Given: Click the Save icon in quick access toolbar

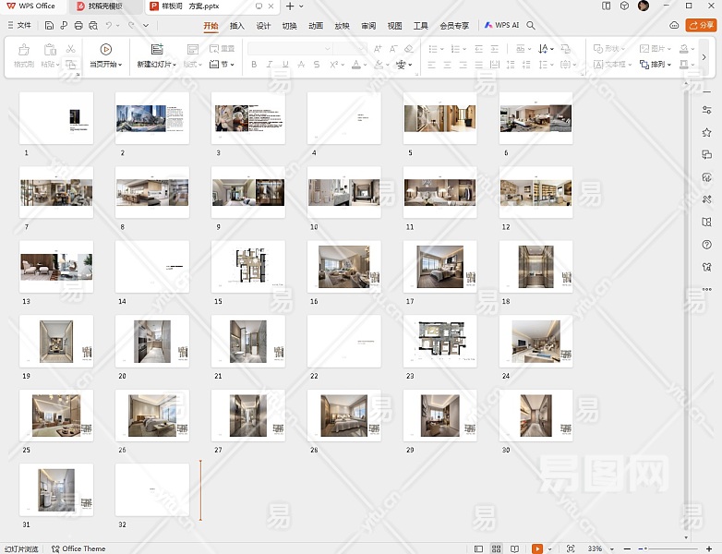Looking at the screenshot, I should pos(49,25).
